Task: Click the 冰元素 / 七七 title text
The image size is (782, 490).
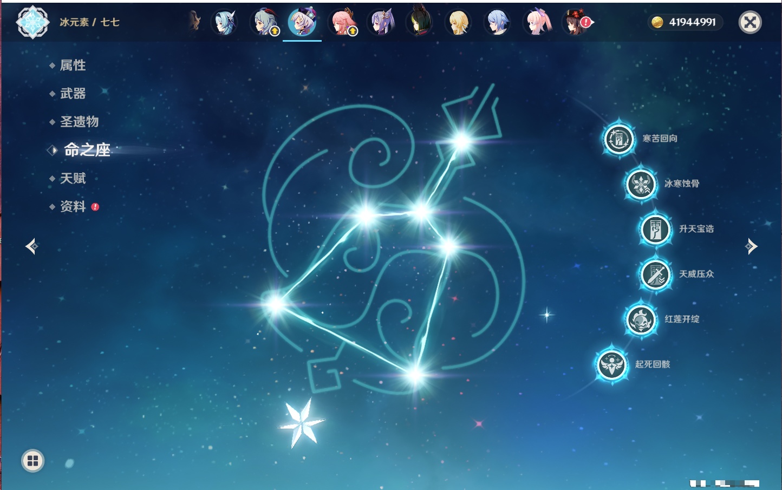Action: tap(89, 22)
